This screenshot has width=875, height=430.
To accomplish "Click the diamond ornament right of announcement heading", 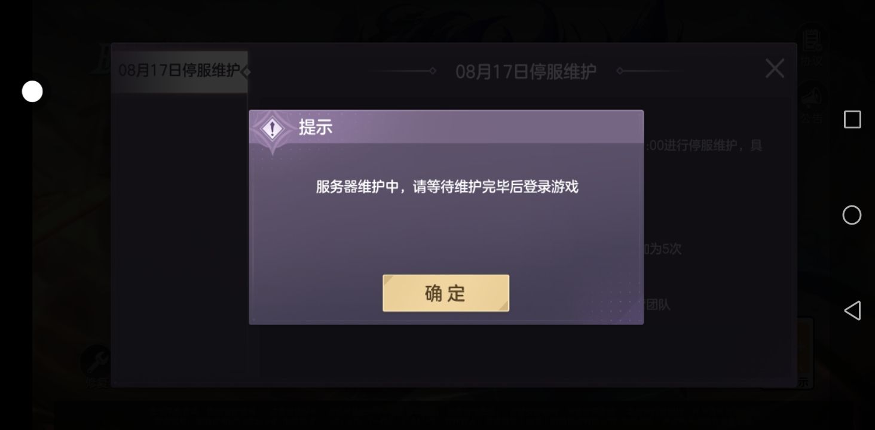I will point(619,71).
